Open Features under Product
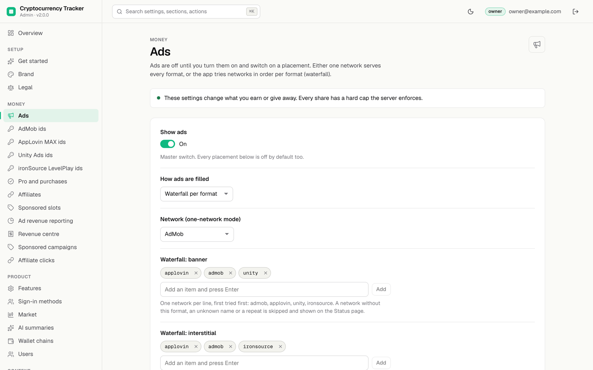Viewport: 593px width, 370px height. coord(51,288)
